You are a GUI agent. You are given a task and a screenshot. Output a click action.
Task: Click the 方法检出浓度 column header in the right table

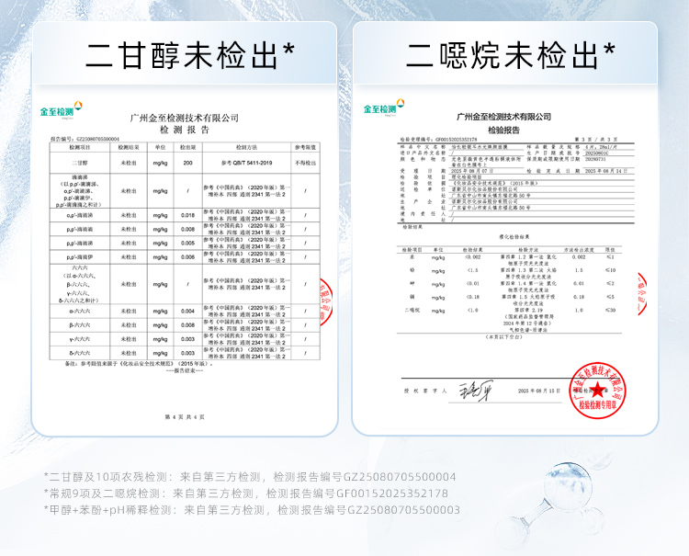coord(579,250)
